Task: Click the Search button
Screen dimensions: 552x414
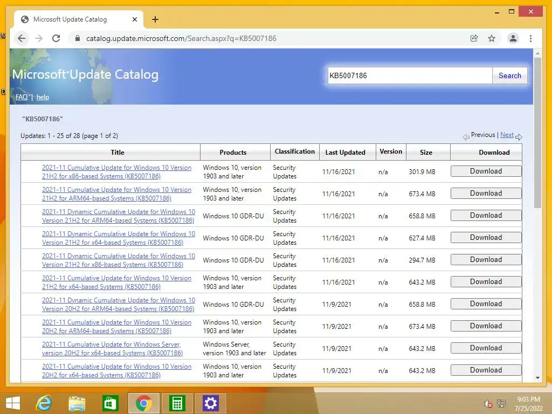Action: pyautogui.click(x=509, y=75)
